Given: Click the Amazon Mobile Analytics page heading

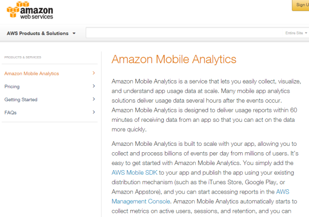Looking at the screenshot, I should click(x=174, y=60).
